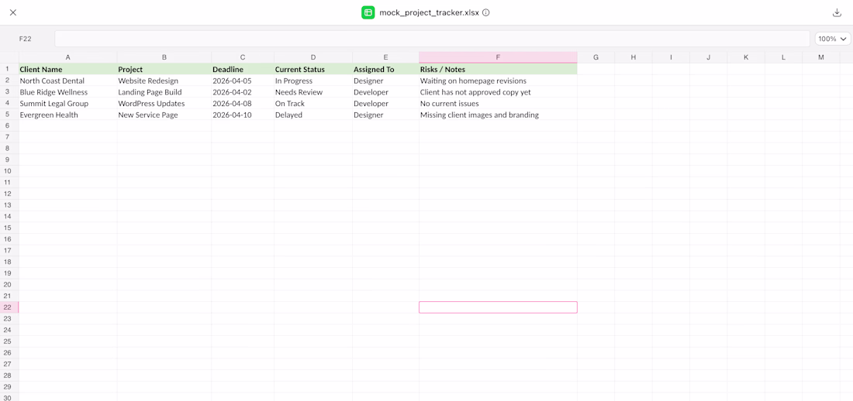This screenshot has width=853, height=401.
Task: Select column E header
Action: tap(385, 57)
